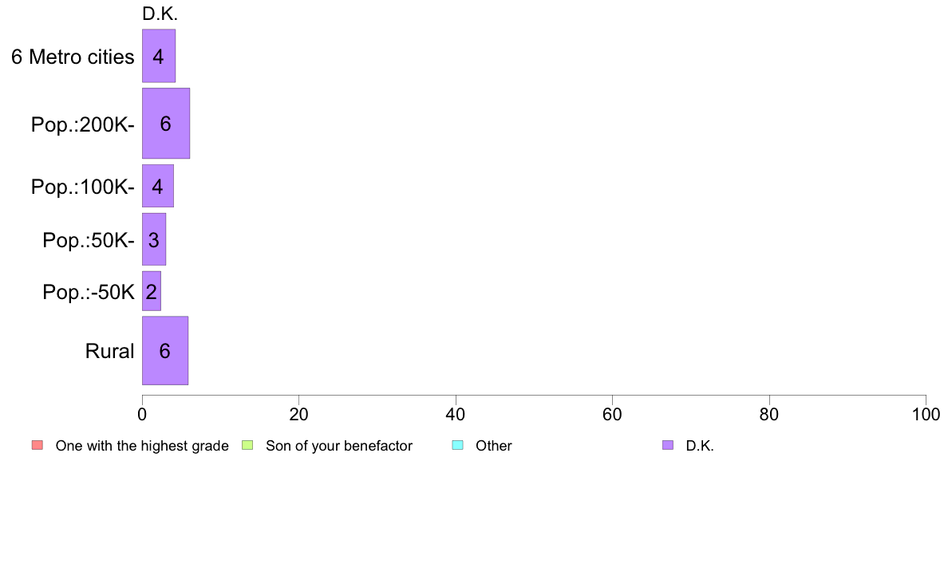Select the Pop.:50K- bar showing 3
This screenshot has height=587, width=948.
[x=153, y=239]
